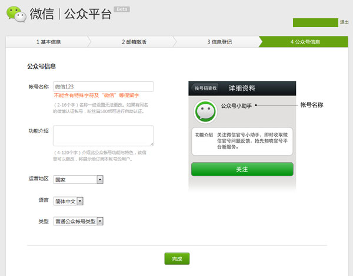353x276 pixels.
Task: Open the 运营地区 国家 dropdown
Action: (x=78, y=180)
